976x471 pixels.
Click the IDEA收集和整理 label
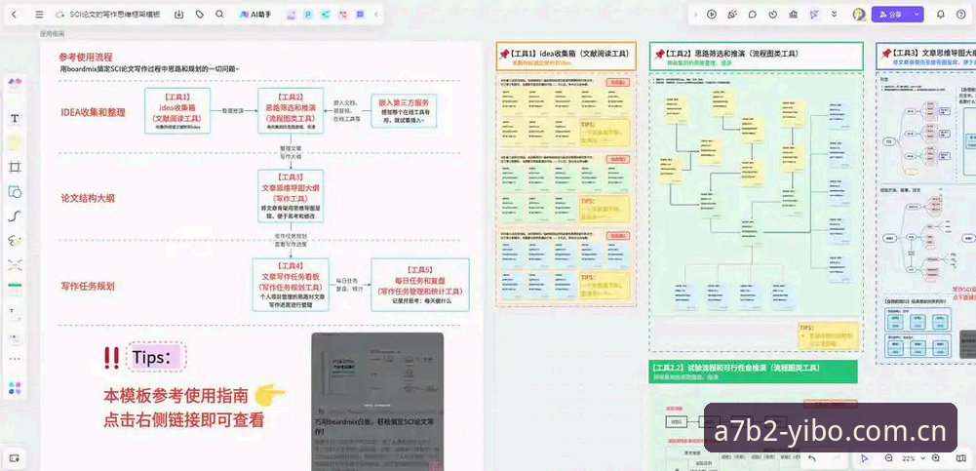click(93, 112)
